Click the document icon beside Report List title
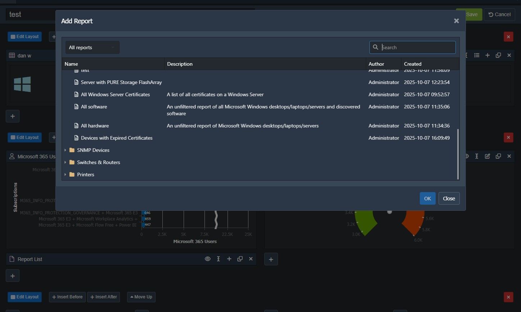Viewport: 521px width, 312px height. tap(12, 259)
